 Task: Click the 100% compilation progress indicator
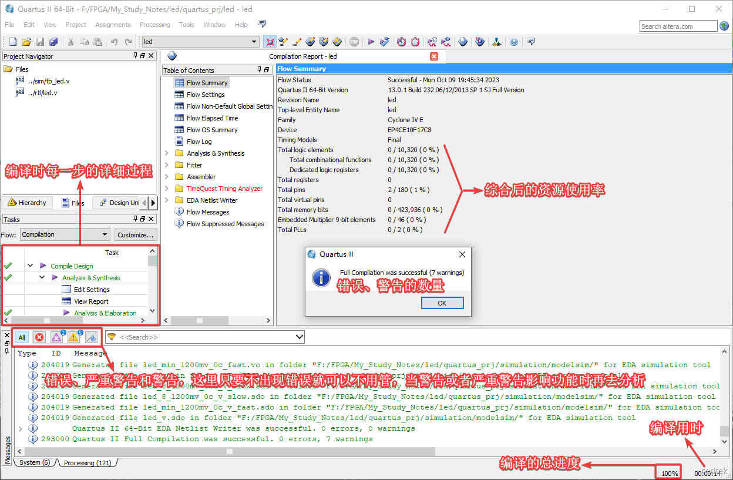point(670,473)
